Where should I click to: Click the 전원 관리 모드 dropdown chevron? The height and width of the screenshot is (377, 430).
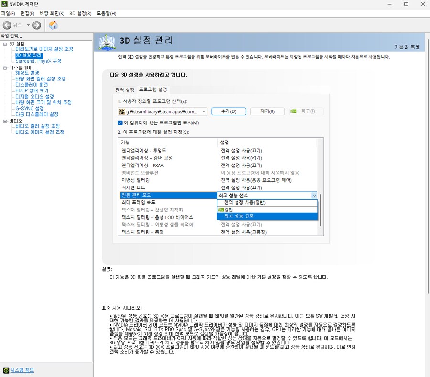point(314,195)
